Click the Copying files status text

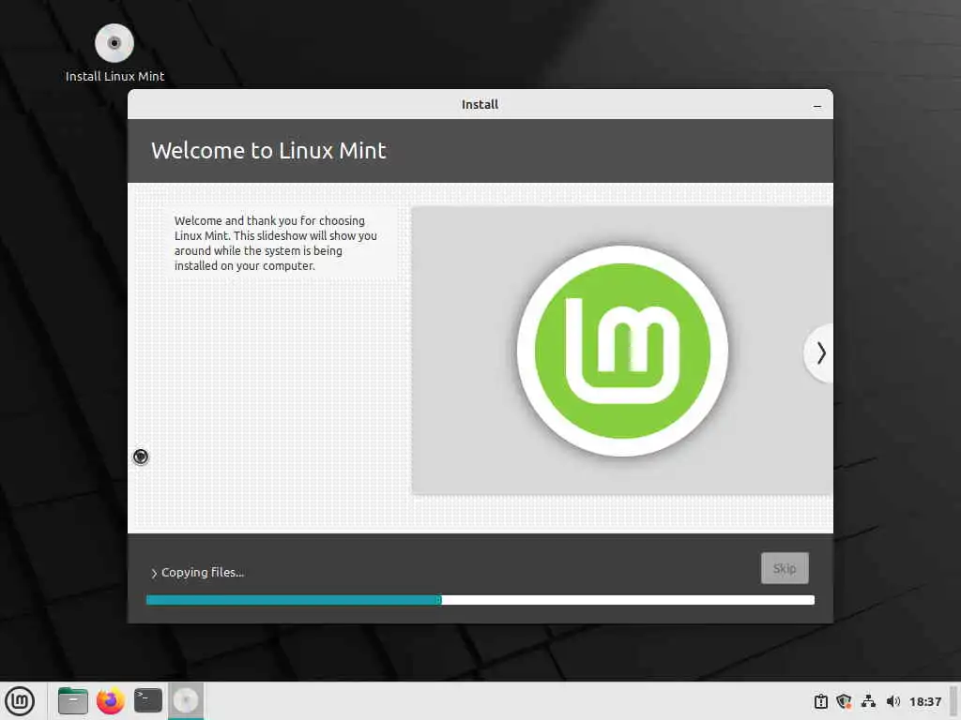coord(203,573)
